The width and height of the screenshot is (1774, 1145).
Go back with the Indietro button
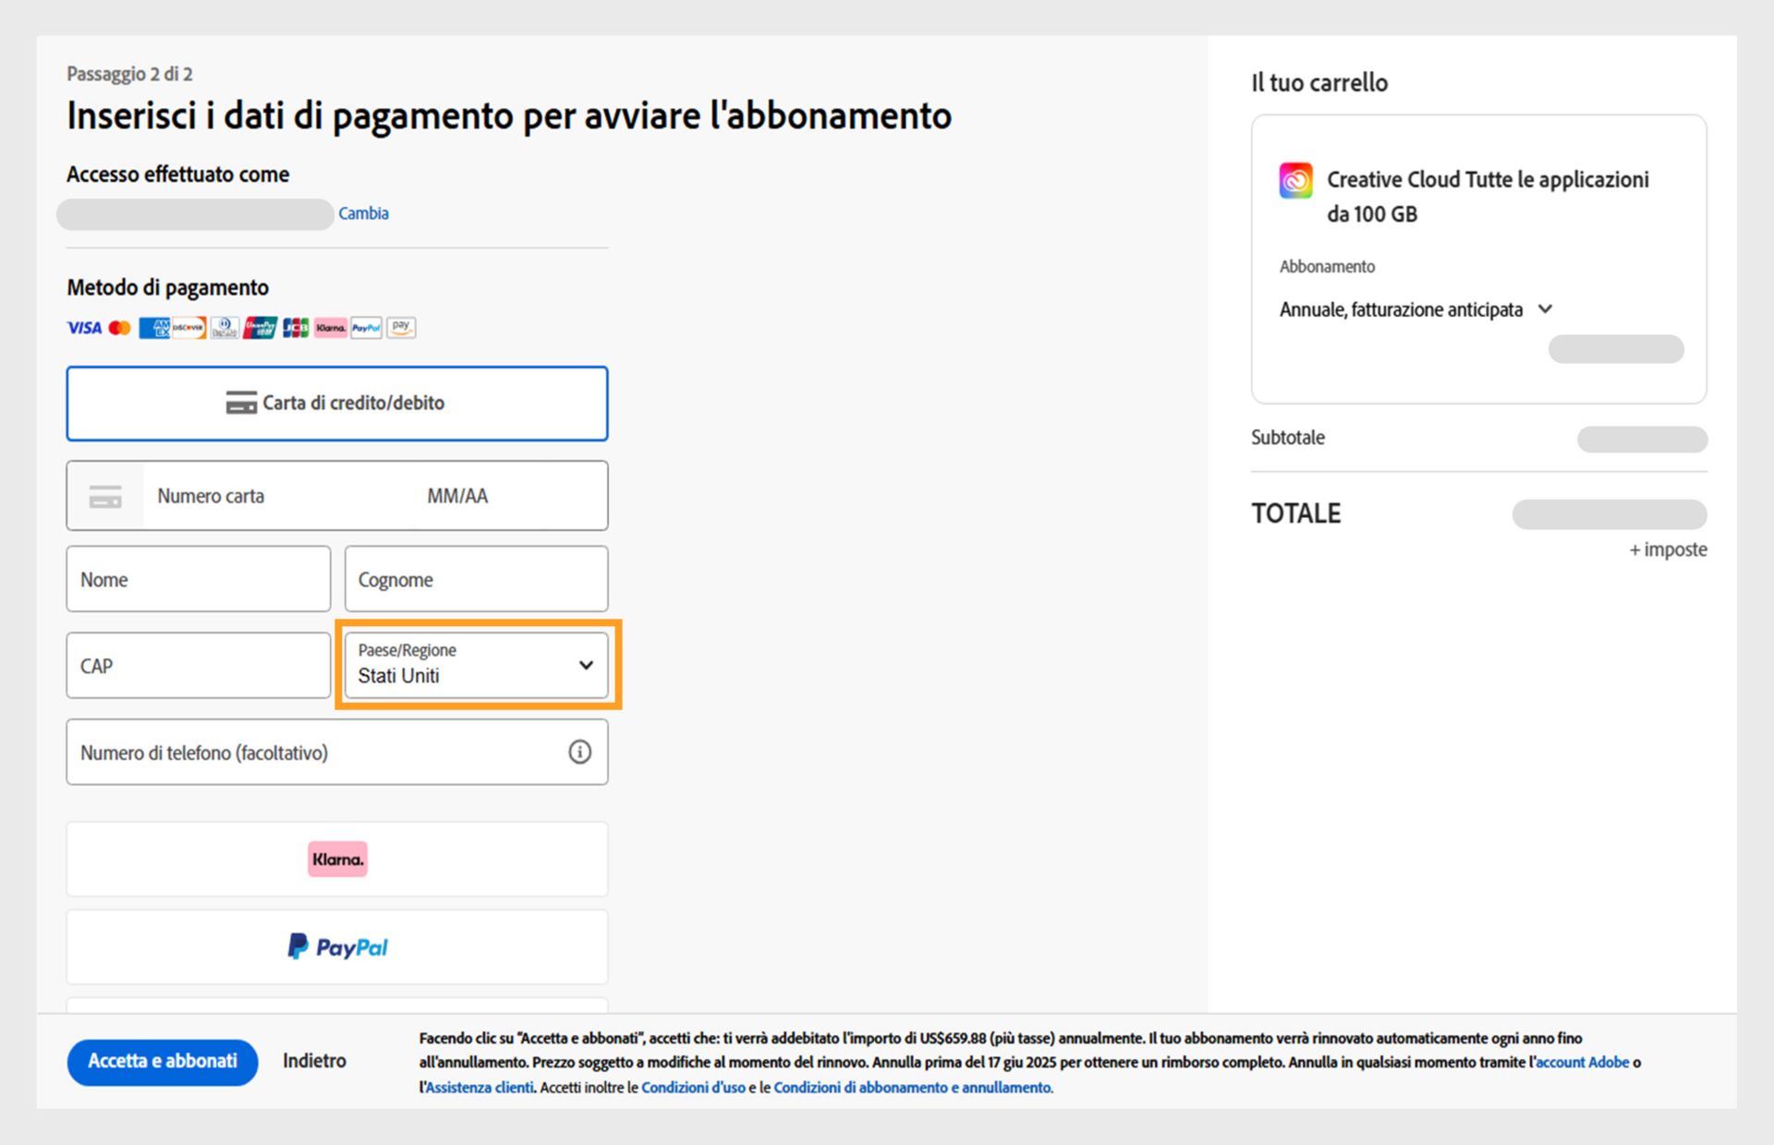coord(314,1061)
